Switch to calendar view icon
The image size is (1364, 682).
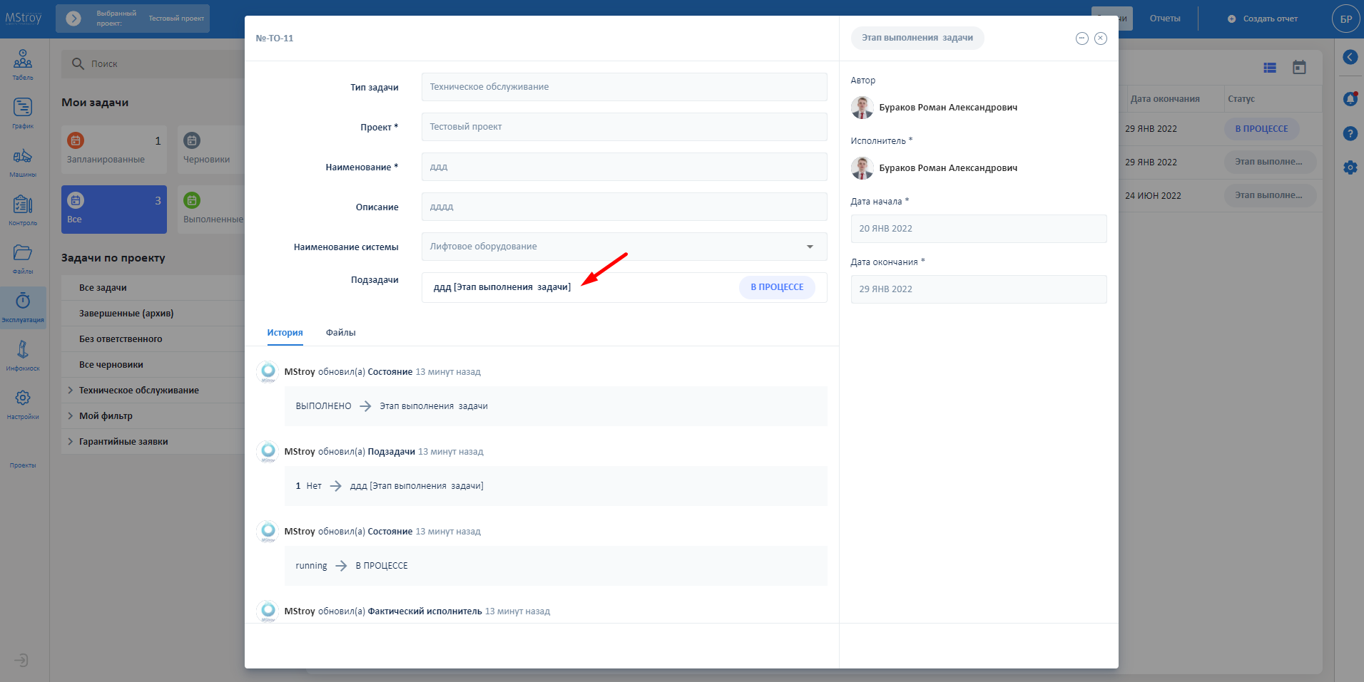pos(1299,67)
